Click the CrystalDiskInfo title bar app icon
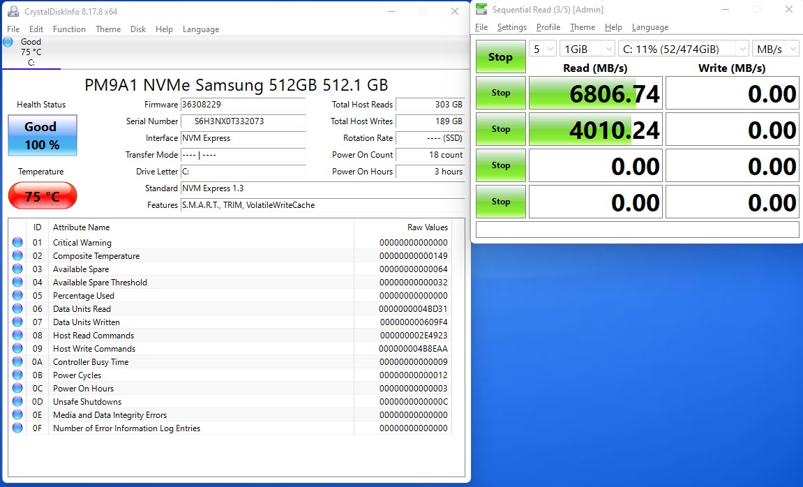The height and width of the screenshot is (487, 803). pyautogui.click(x=13, y=10)
